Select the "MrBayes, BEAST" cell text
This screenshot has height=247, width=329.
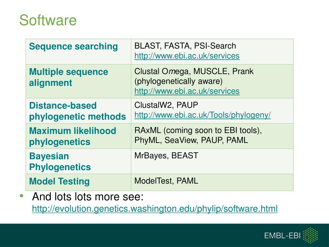(166, 156)
